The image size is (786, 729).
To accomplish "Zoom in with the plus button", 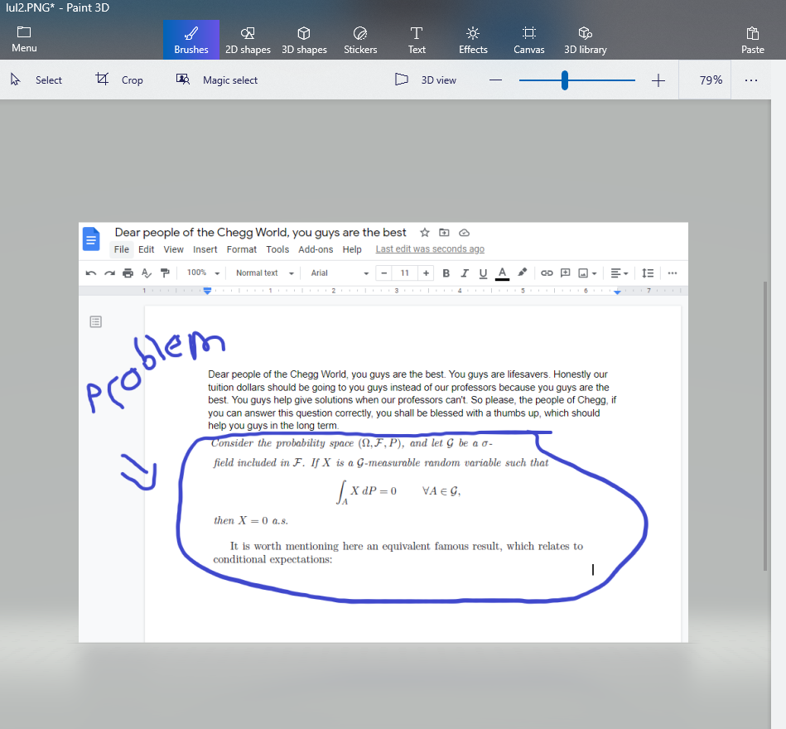I will point(658,80).
